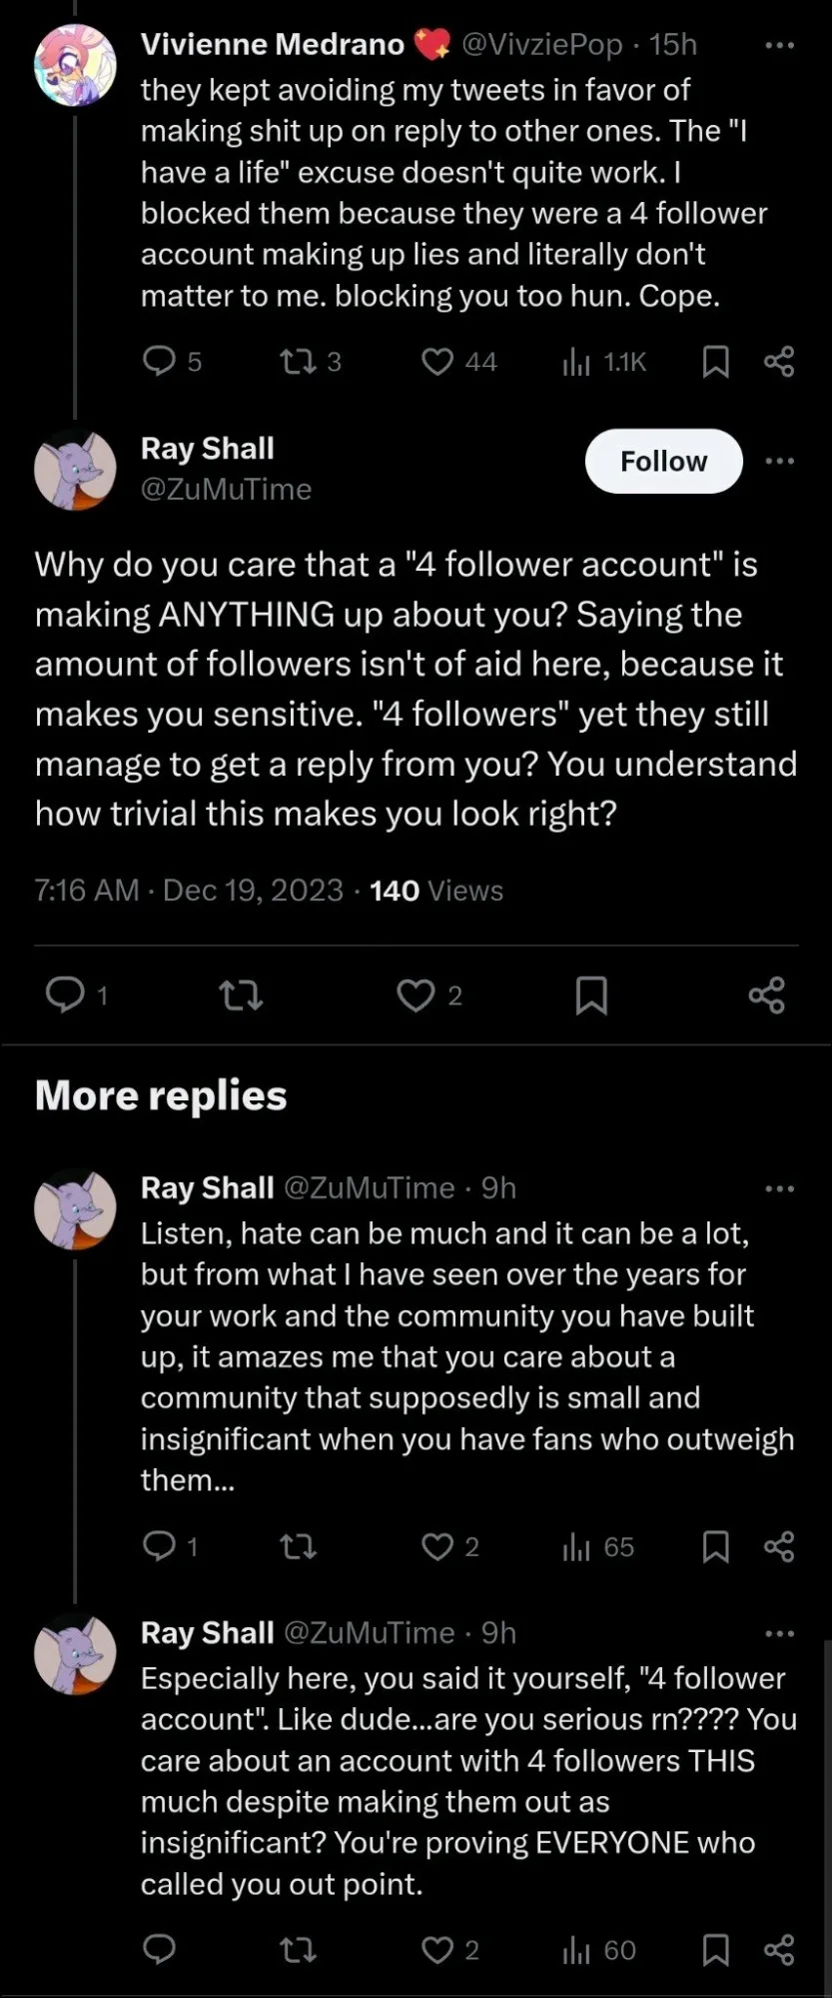
Task: Share the main Ray Shall tweet
Action: pos(767,995)
